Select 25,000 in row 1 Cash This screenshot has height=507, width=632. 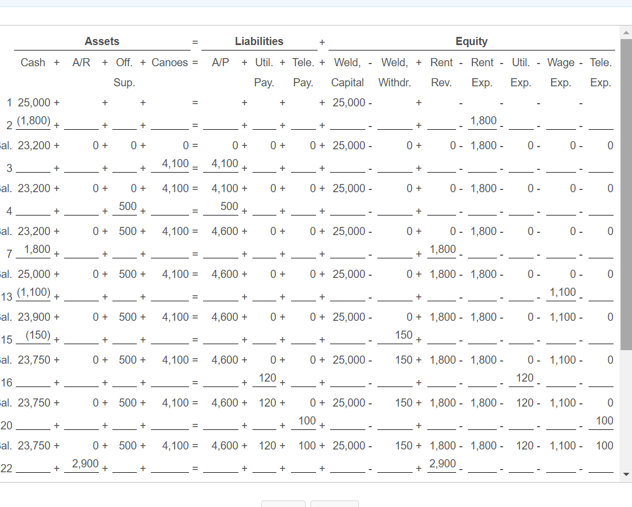(34, 103)
